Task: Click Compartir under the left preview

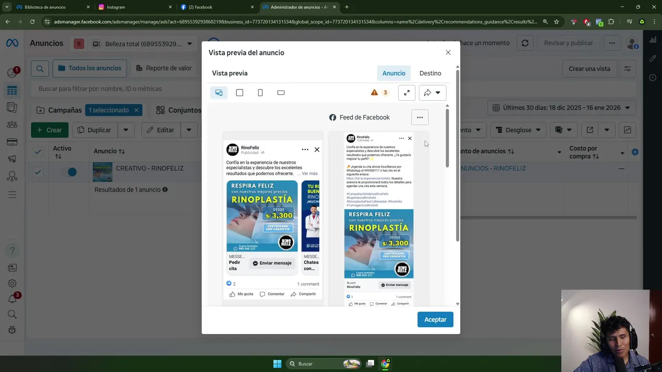Action: point(304,294)
